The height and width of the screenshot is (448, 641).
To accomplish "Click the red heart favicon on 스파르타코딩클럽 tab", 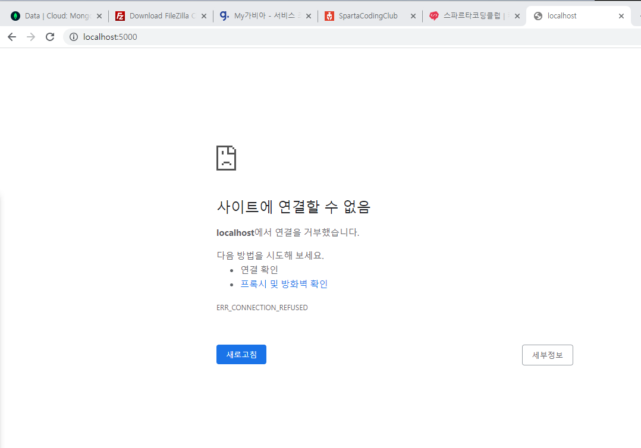I will click(x=433, y=16).
